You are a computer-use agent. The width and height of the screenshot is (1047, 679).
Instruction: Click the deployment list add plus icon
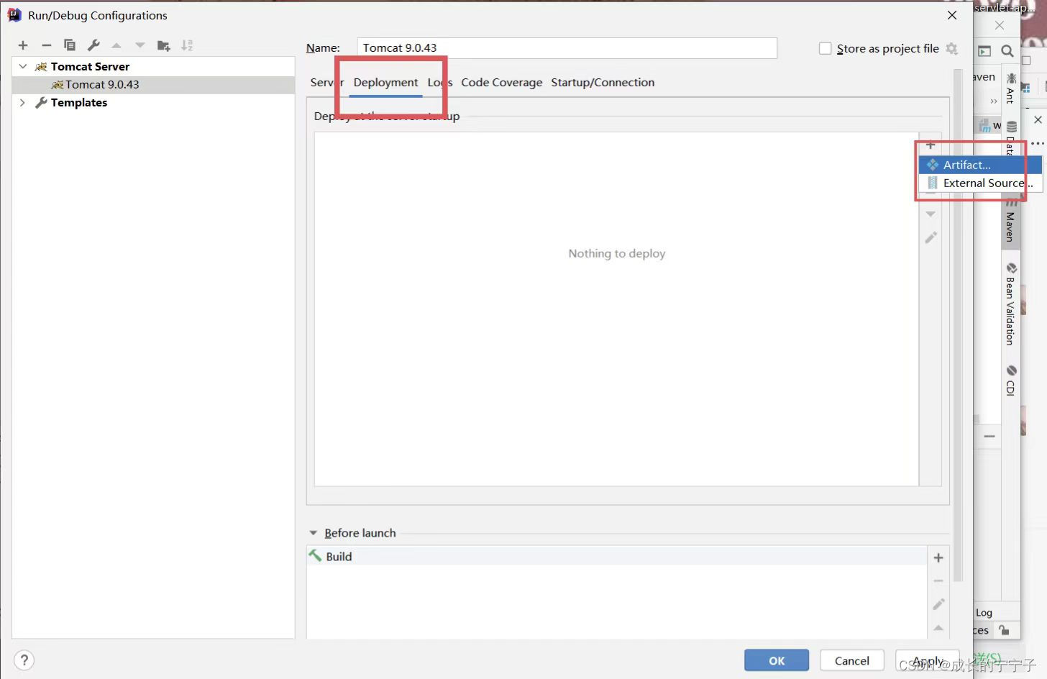(931, 145)
